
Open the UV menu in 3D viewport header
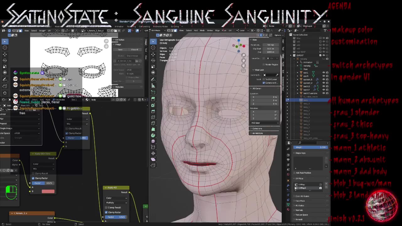230,30
